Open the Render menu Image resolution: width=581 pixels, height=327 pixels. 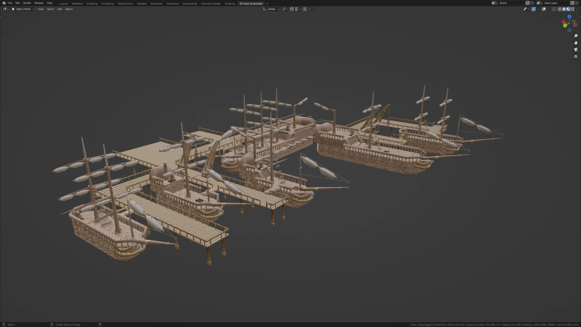pyautogui.click(x=27, y=3)
